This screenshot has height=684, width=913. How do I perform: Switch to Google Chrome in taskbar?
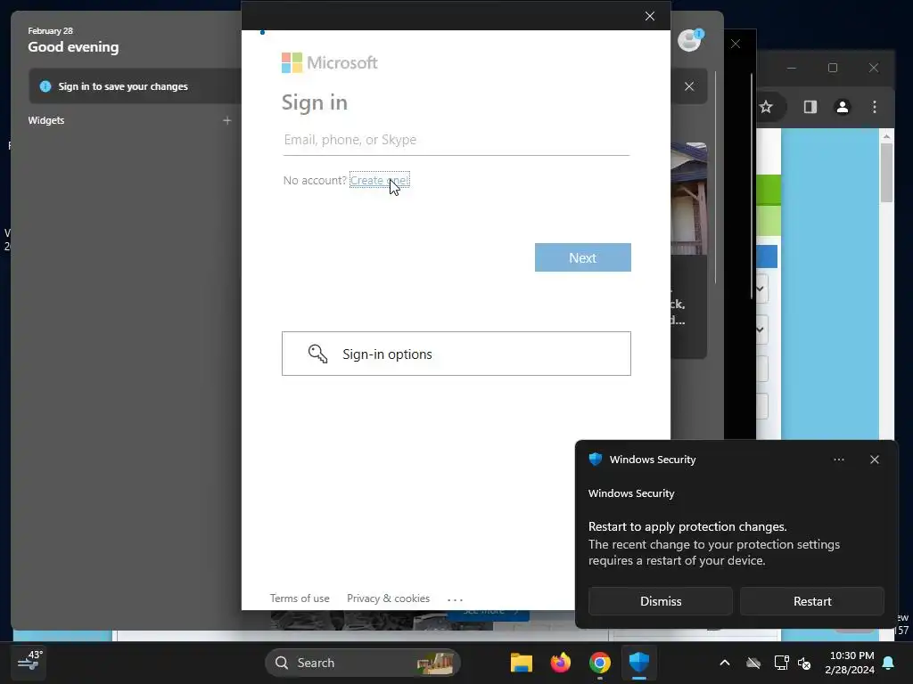point(600,663)
